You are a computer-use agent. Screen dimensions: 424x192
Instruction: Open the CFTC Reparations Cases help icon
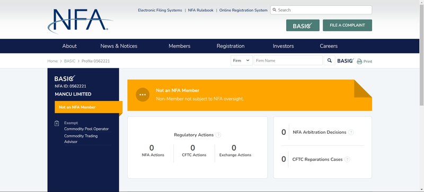click(347, 160)
